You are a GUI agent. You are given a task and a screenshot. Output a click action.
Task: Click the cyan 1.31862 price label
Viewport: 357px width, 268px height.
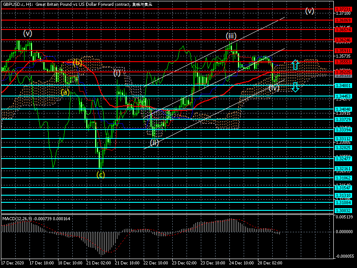(x=343, y=178)
